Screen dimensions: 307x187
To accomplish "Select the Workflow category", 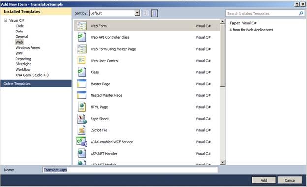I will coord(23,69).
